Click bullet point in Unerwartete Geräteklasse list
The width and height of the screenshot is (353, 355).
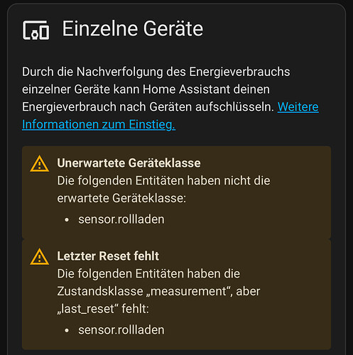(67, 220)
